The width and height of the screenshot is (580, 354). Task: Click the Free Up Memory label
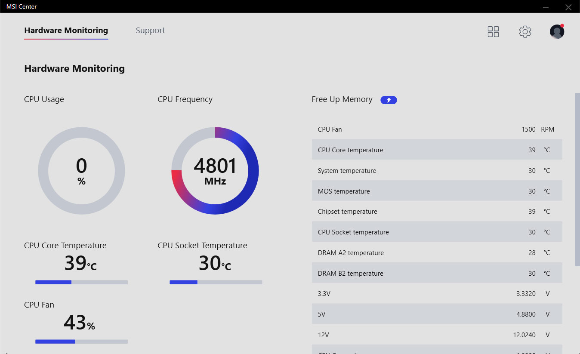342,99
